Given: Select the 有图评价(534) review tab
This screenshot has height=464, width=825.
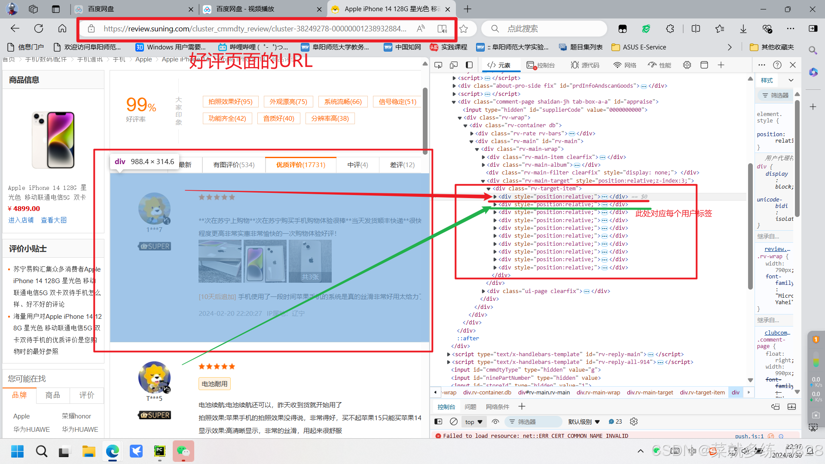Looking at the screenshot, I should (x=234, y=165).
